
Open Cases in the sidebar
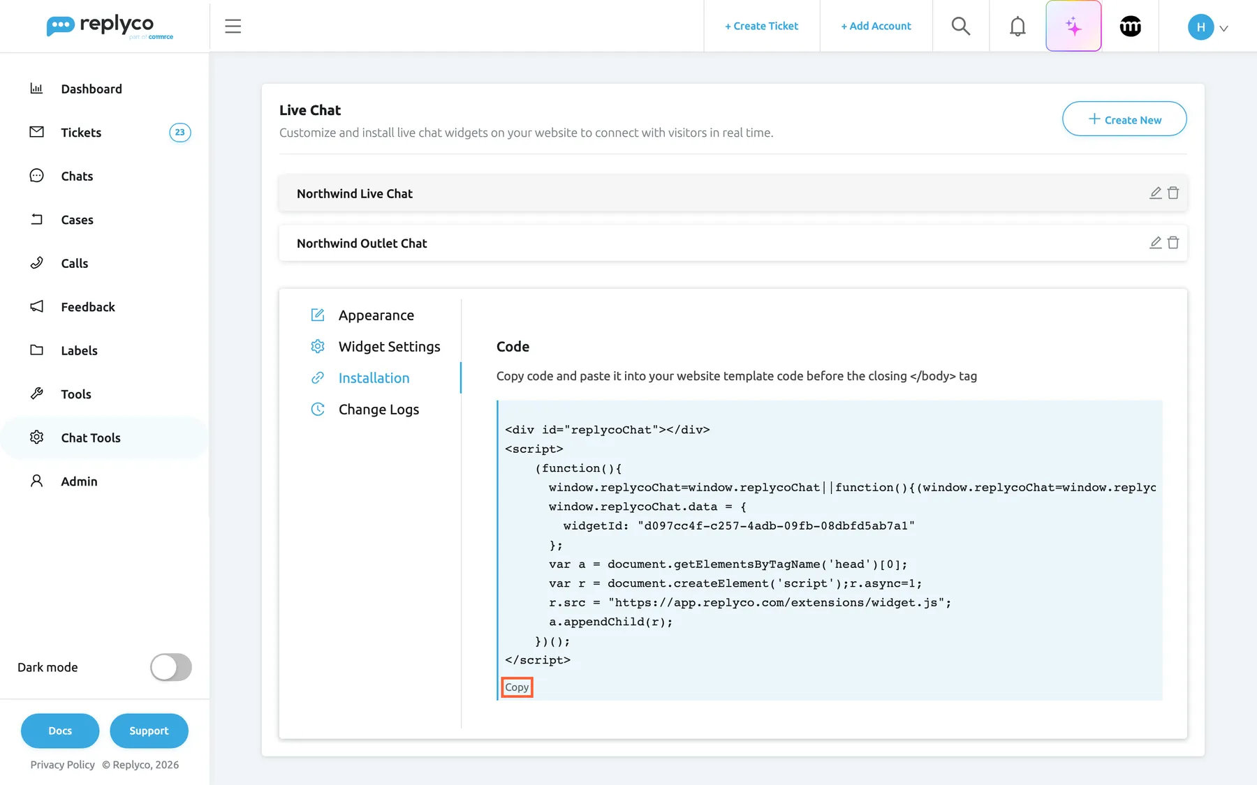click(x=105, y=220)
